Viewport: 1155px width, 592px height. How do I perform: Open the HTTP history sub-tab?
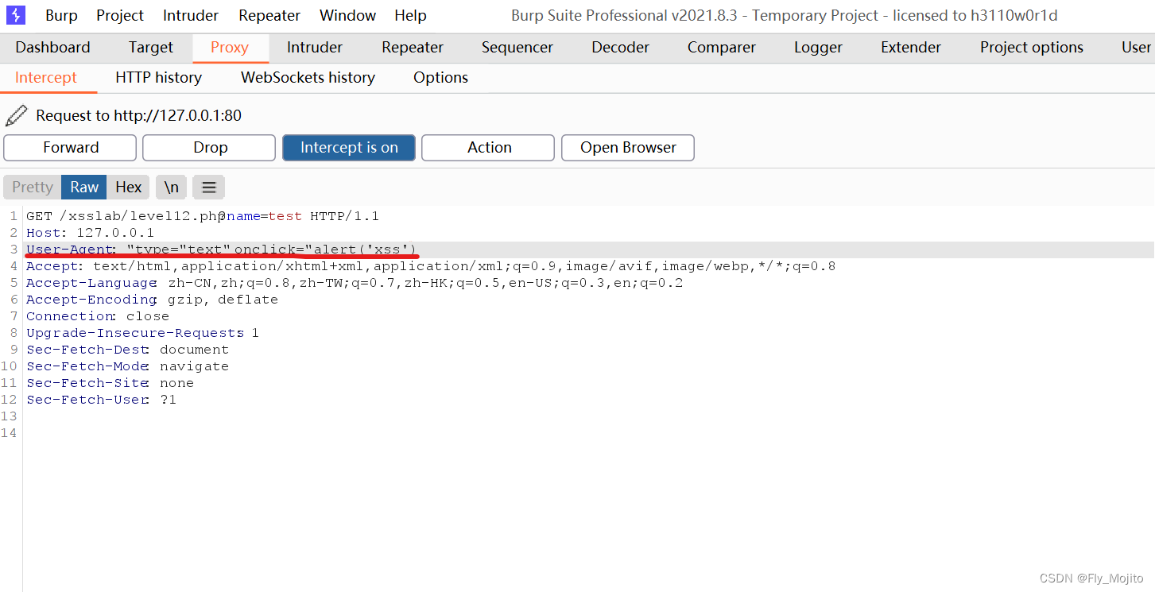(x=158, y=77)
